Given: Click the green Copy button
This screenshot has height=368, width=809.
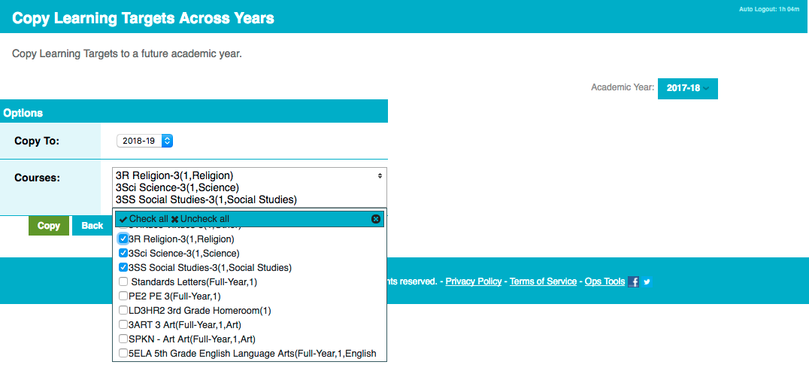Looking at the screenshot, I should [x=49, y=226].
